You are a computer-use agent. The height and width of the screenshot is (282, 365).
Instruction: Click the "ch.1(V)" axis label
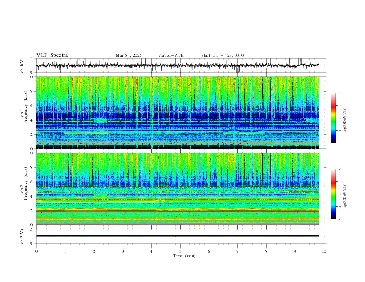22,65
